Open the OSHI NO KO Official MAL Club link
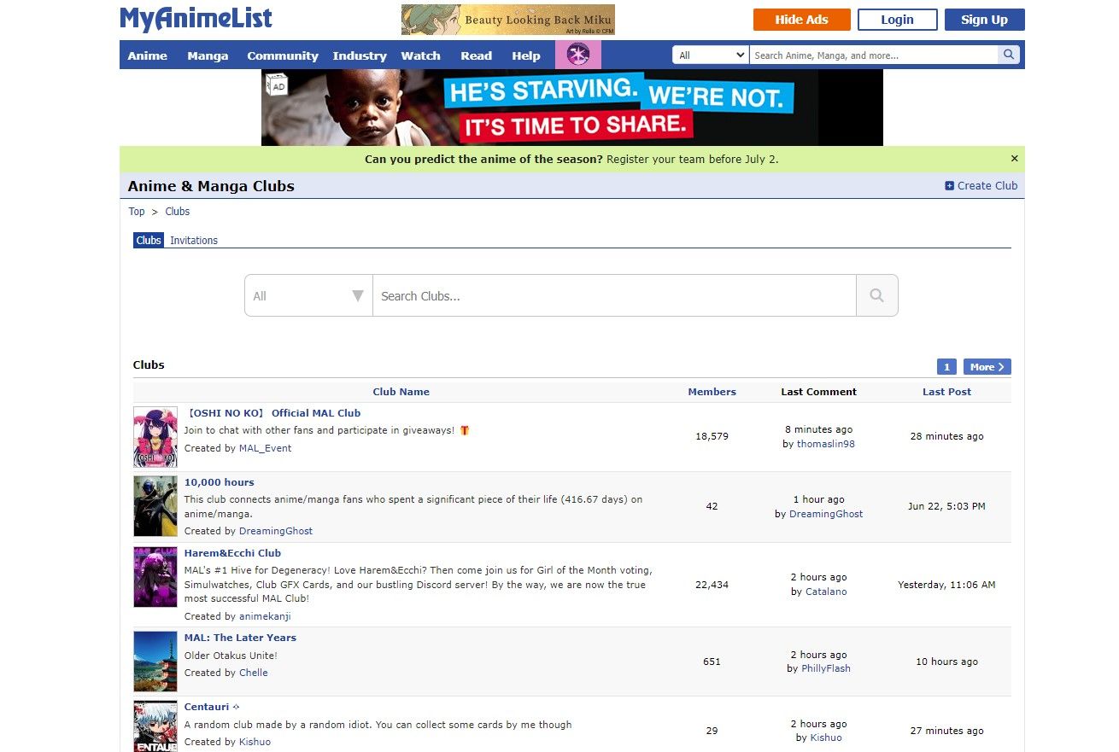This screenshot has width=1119, height=752. pyautogui.click(x=273, y=413)
